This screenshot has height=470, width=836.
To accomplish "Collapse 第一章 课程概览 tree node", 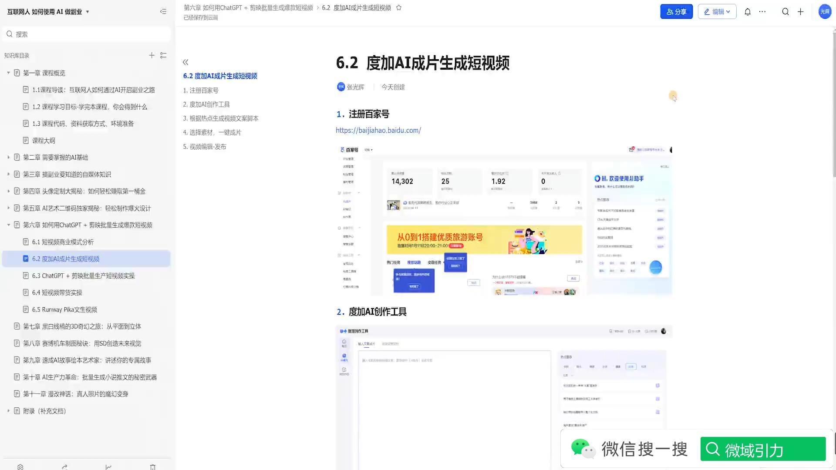I will (8, 73).
